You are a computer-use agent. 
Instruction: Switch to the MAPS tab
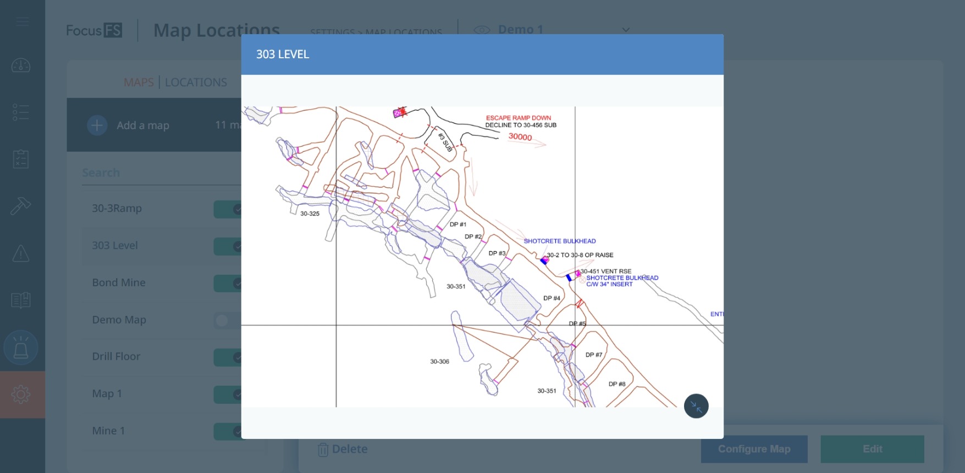pyautogui.click(x=139, y=82)
